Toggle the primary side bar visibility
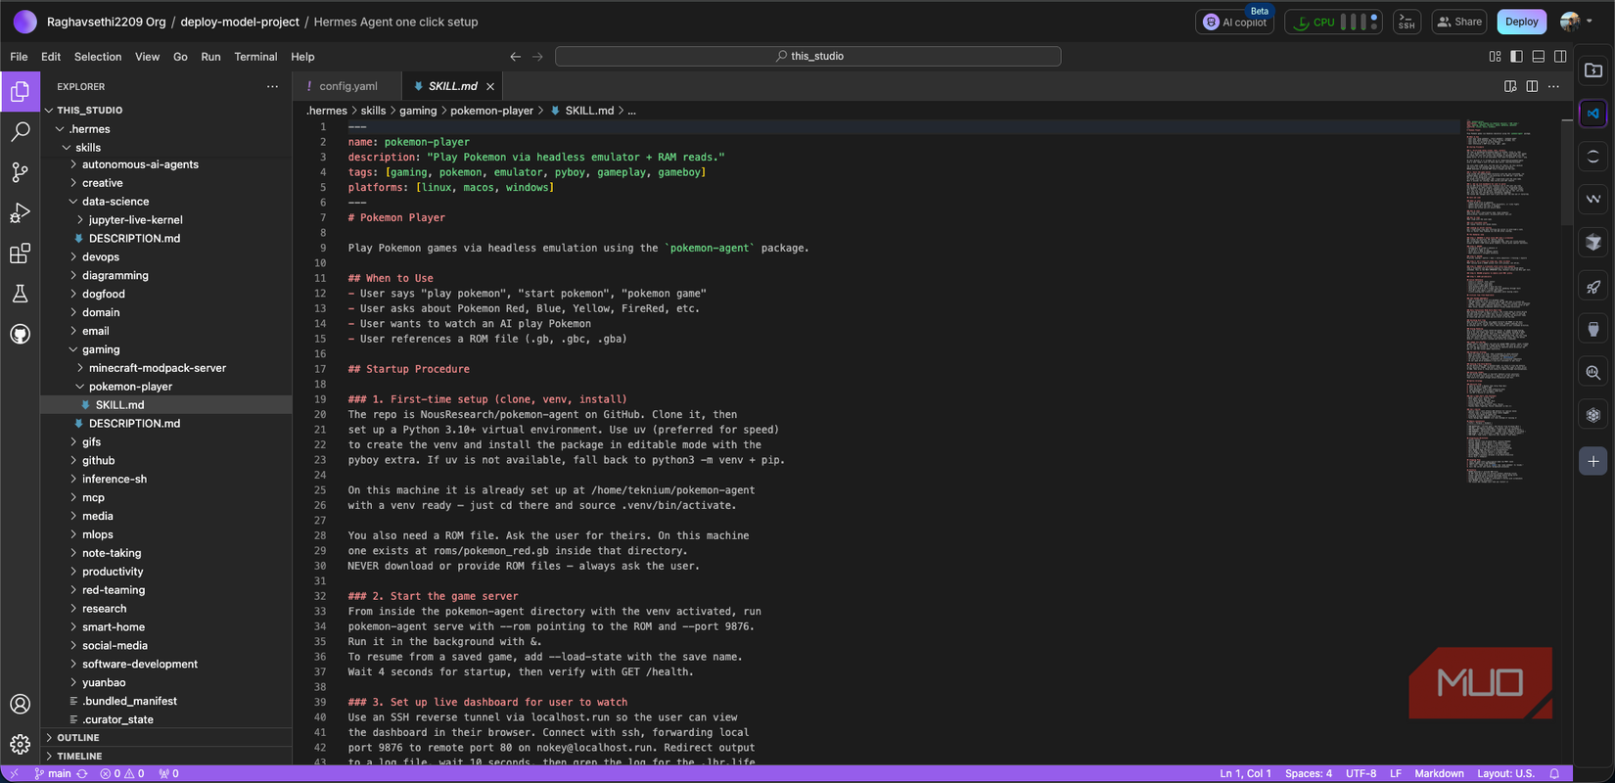 tap(1516, 57)
